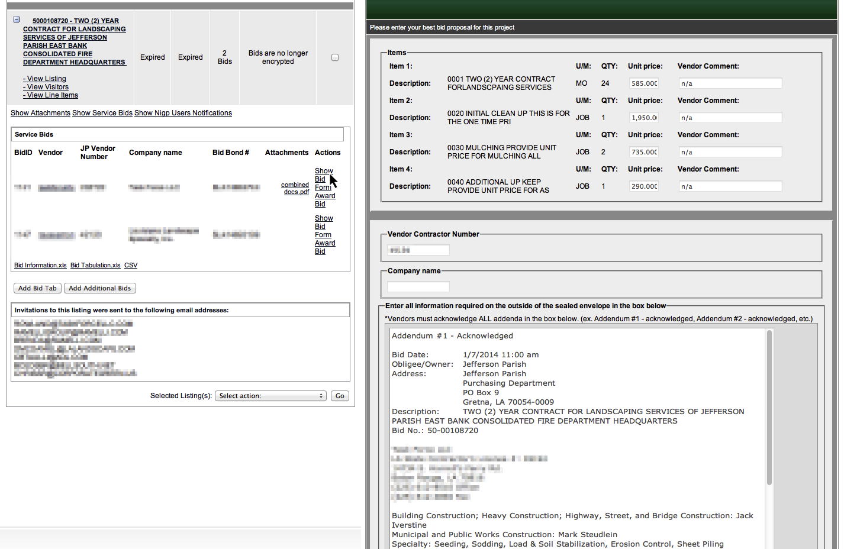Screen dimensions: 844x549
Task: Click Show Nigp Users Notifications link
Action: click(x=183, y=113)
